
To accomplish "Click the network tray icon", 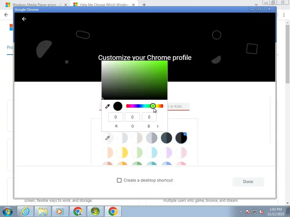I will point(255,212).
